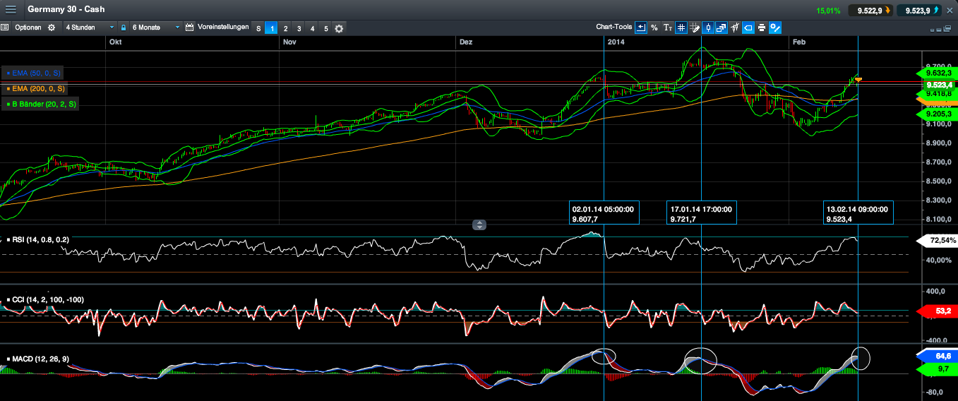
Task: Select preset tab 3
Action: coord(299,28)
